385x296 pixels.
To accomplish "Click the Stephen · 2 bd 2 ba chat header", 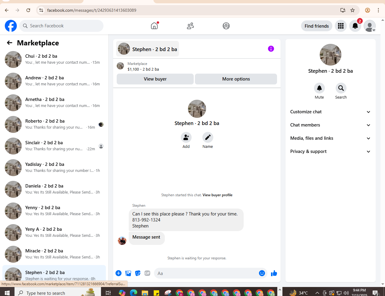I will coord(148,49).
